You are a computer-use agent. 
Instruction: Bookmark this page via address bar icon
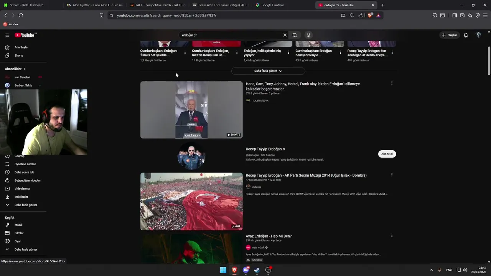click(101, 15)
